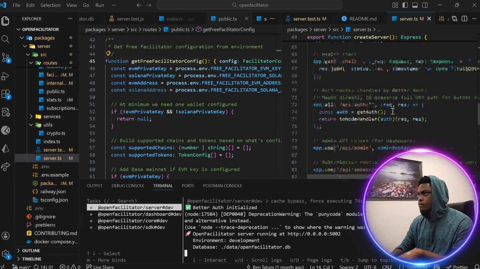Open Explorer Views and More Actions ellipsis
This screenshot has width=480, height=269.
[x=70, y=19]
